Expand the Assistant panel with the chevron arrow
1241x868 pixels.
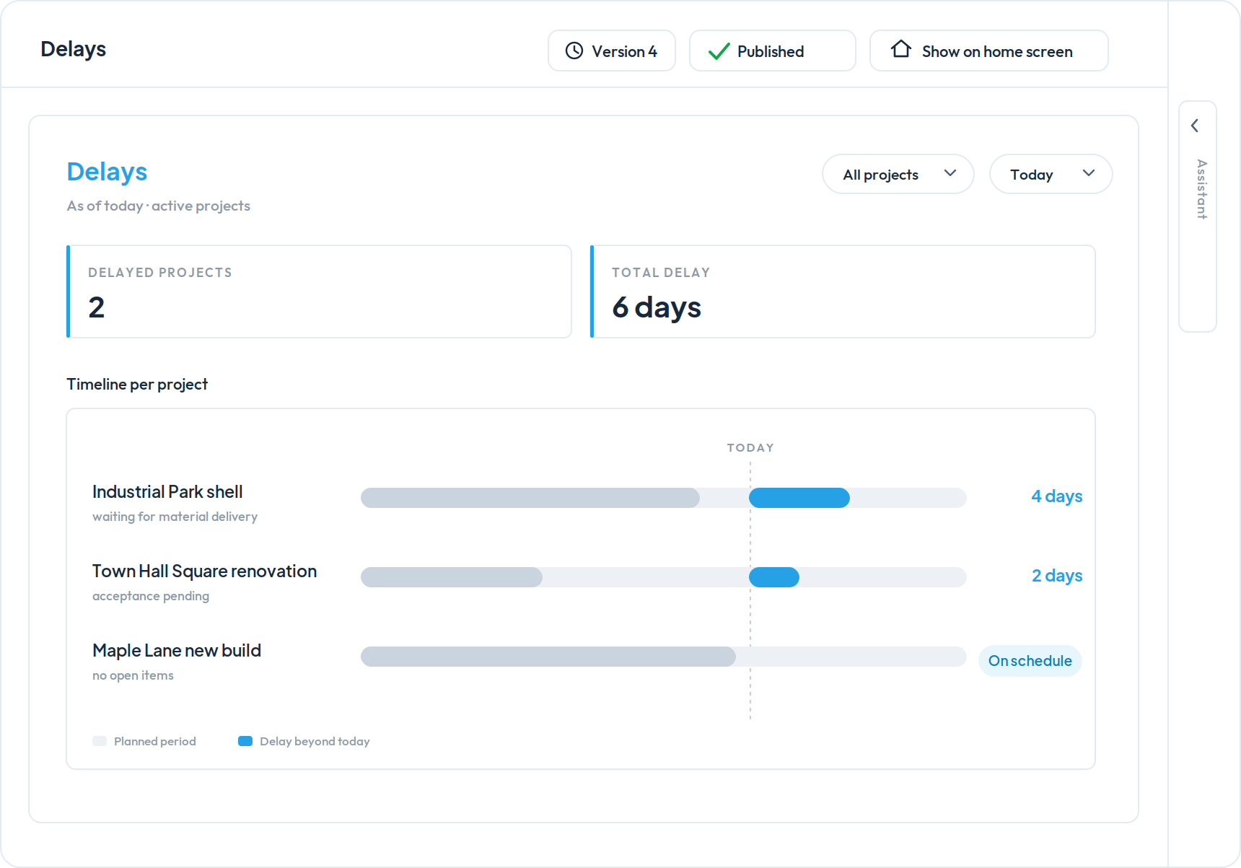click(1196, 126)
